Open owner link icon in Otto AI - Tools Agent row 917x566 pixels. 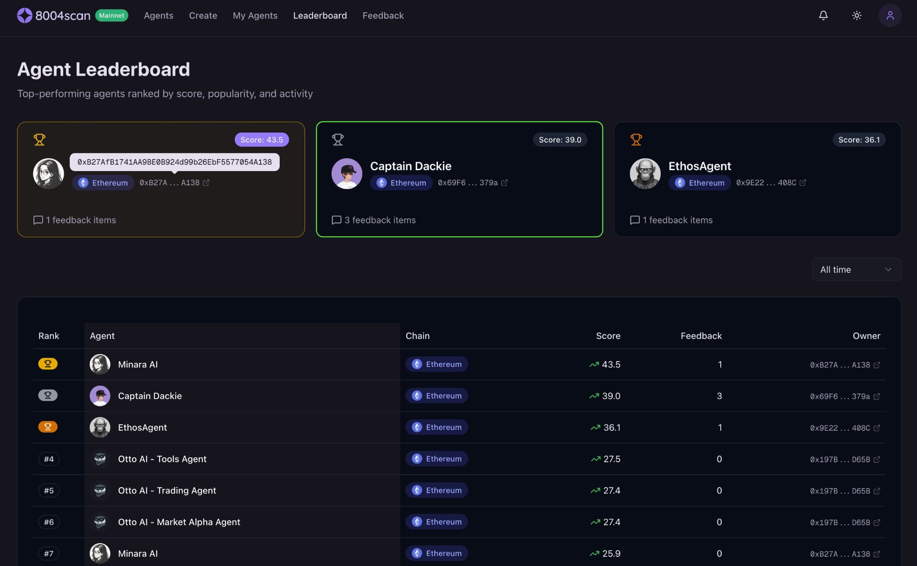(x=877, y=460)
